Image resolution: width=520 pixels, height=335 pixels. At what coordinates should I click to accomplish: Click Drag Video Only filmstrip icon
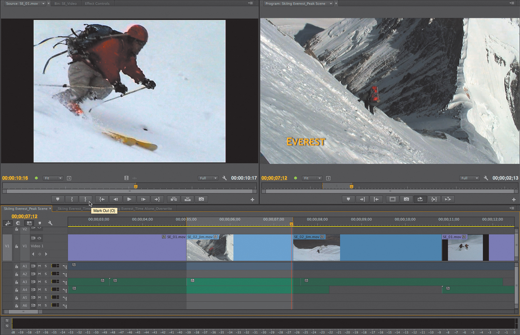coord(126,178)
